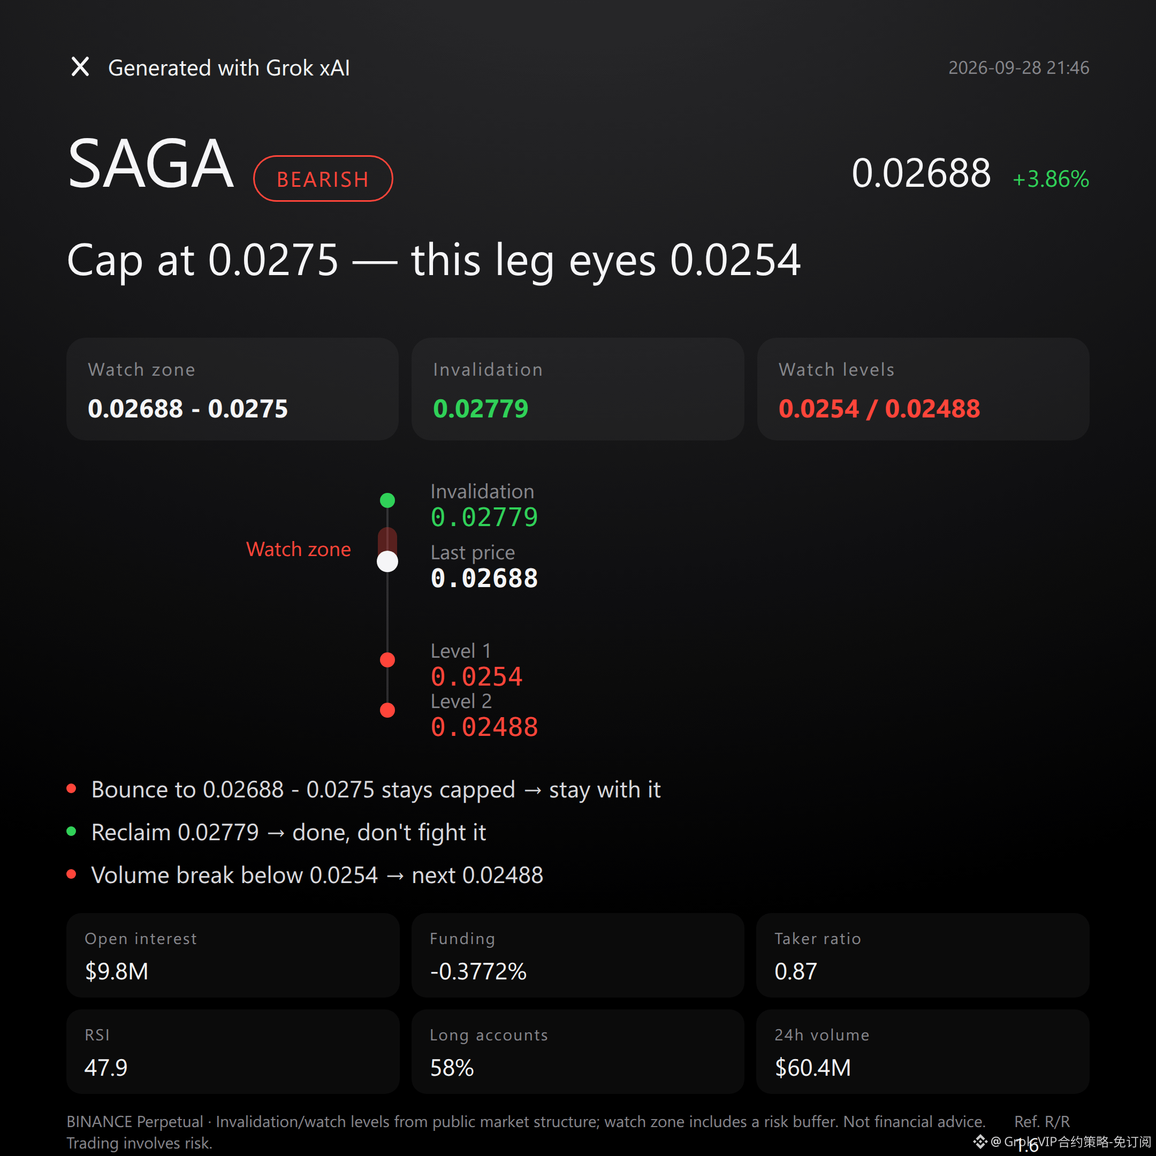Click the BEARISH badge
Screen dimensions: 1156x1156
click(x=323, y=178)
